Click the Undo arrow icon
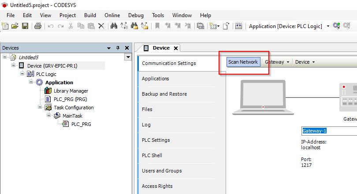Image resolution: width=357 pixels, height=194 pixels. pos(51,26)
